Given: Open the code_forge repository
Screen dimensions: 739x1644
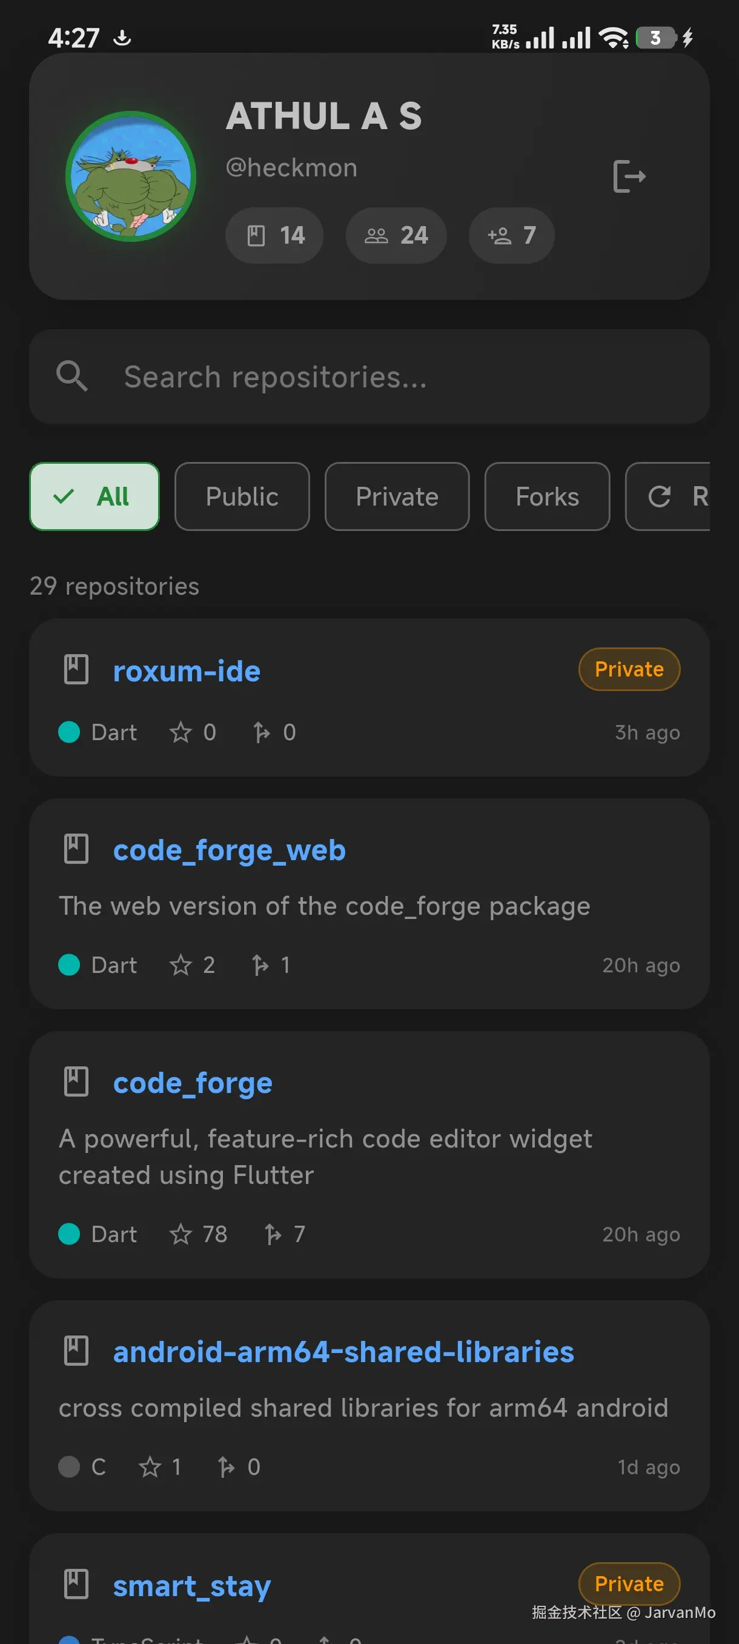Looking at the screenshot, I should 193,1084.
